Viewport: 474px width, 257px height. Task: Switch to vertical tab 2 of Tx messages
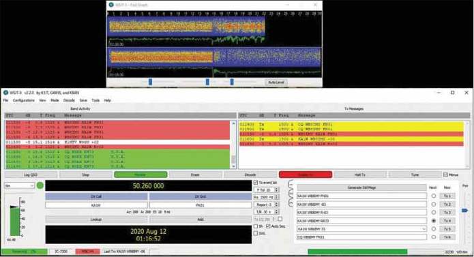(x=291, y=194)
